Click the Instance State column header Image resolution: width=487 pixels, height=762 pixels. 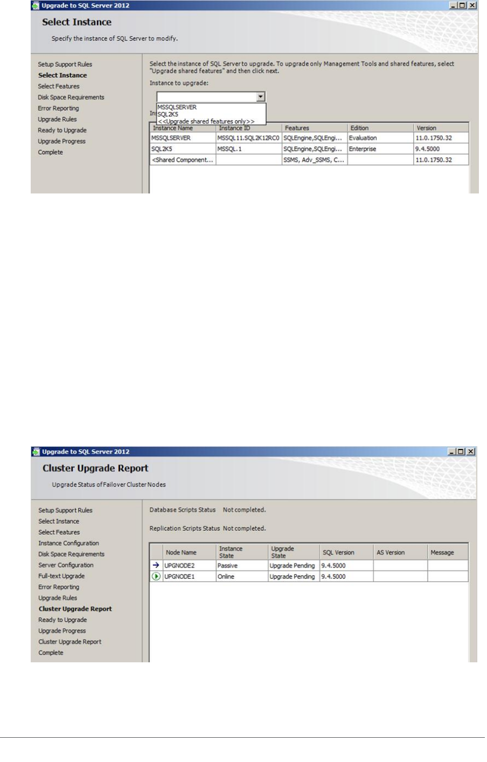coord(242,552)
